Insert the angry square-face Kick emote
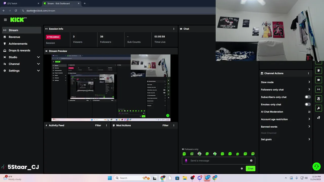 click(x=192, y=154)
